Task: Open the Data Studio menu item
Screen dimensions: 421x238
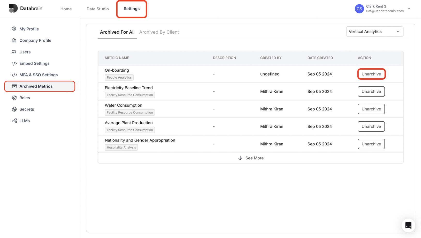Action: point(97,9)
